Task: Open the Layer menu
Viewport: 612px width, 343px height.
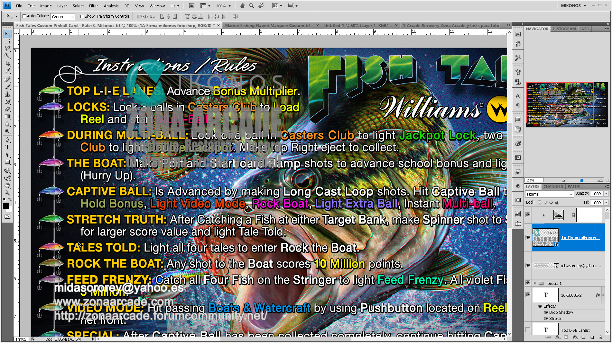Action: coord(62,6)
